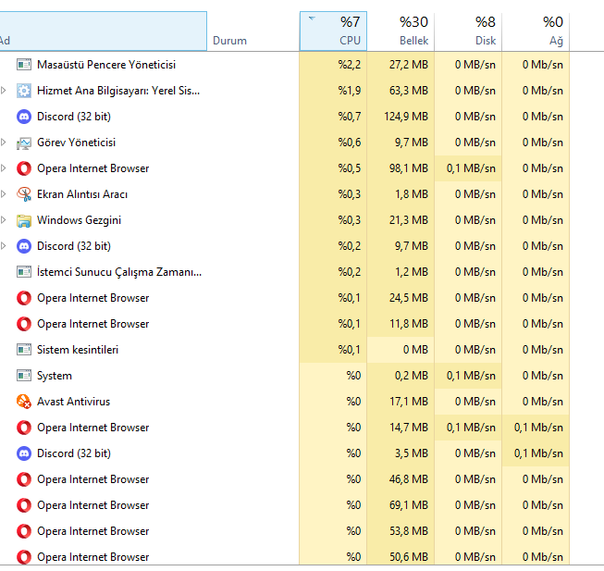Sort processes by the CPU column header
The width and height of the screenshot is (604, 571).
pyautogui.click(x=333, y=31)
